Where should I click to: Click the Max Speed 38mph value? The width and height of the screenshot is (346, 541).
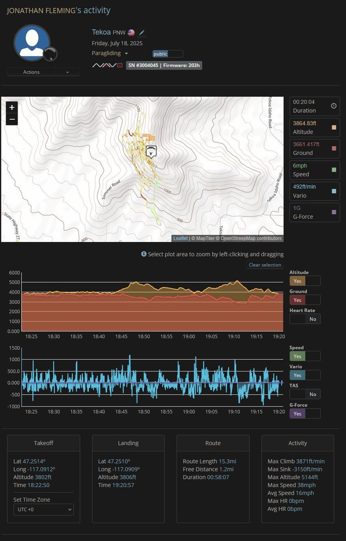pos(306,485)
